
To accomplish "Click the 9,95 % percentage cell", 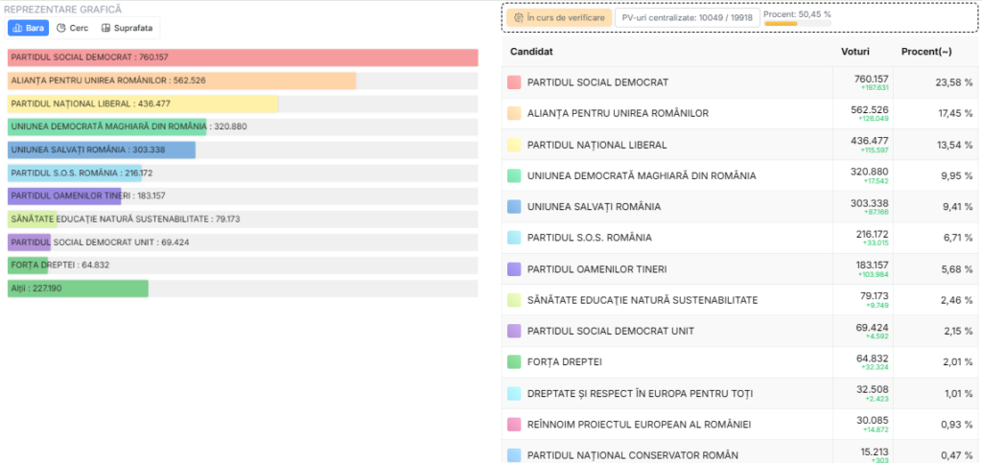I will point(937,175).
